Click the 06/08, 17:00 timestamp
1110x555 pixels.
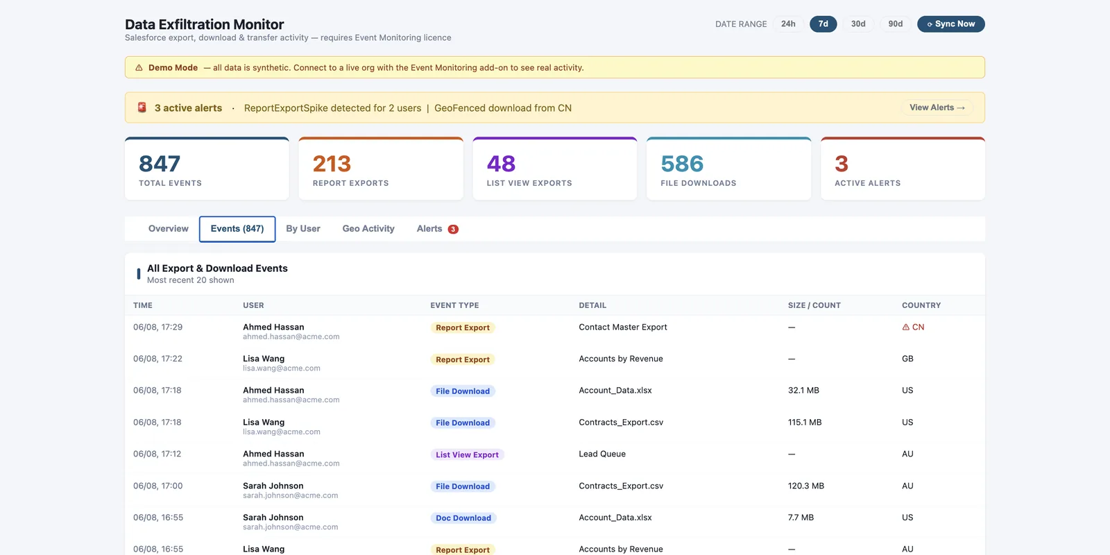(158, 486)
